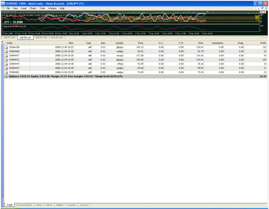Click the audjpy symbol cell
269x209 pixels.
120,68
